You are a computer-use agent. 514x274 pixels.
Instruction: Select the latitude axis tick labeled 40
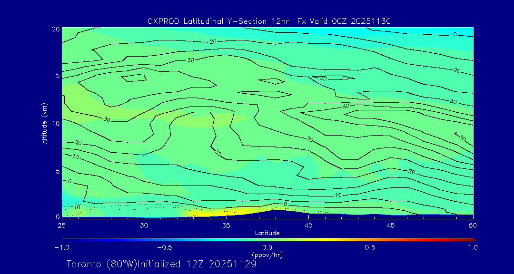pyautogui.click(x=308, y=225)
